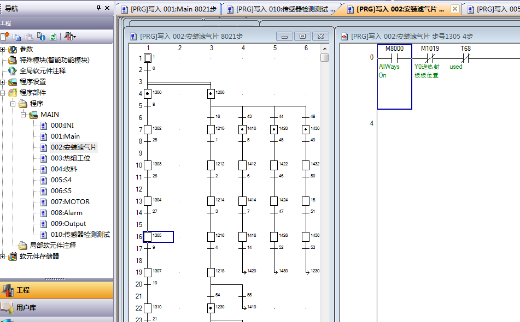This screenshot has height=322, width=520.
Task: Pin the 导航 navigation panel
Action: click(98, 8)
